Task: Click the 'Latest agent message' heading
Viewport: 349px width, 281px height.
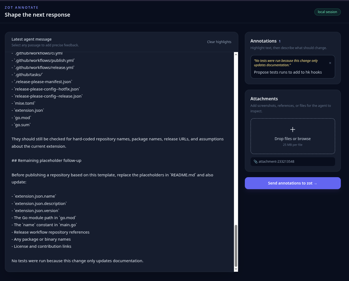Action: [x=32, y=39]
